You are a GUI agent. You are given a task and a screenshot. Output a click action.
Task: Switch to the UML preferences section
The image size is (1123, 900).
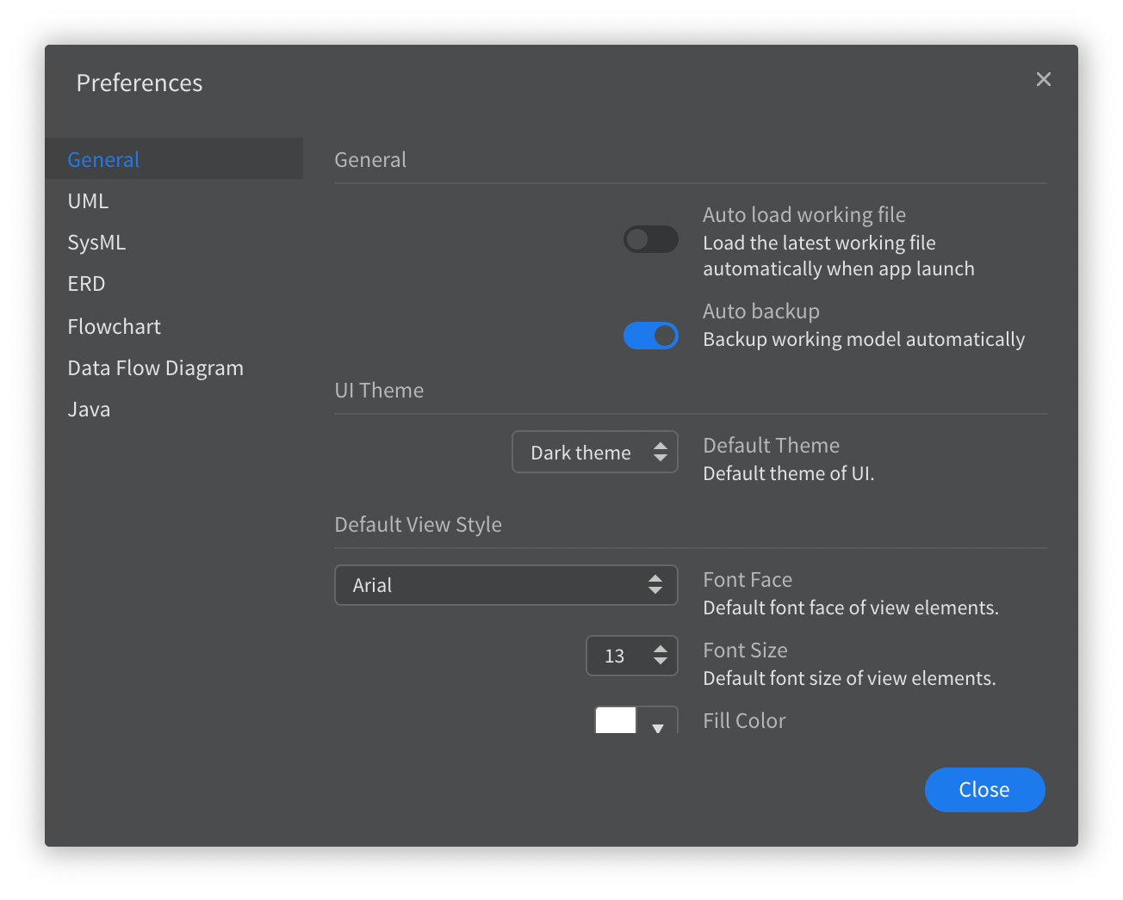(x=88, y=200)
